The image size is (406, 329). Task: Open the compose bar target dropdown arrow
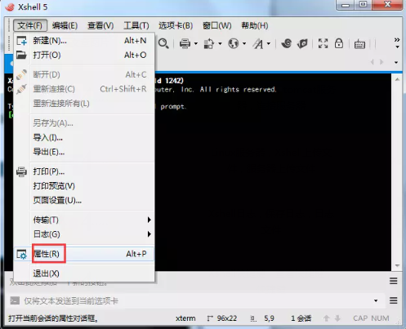tap(376, 300)
